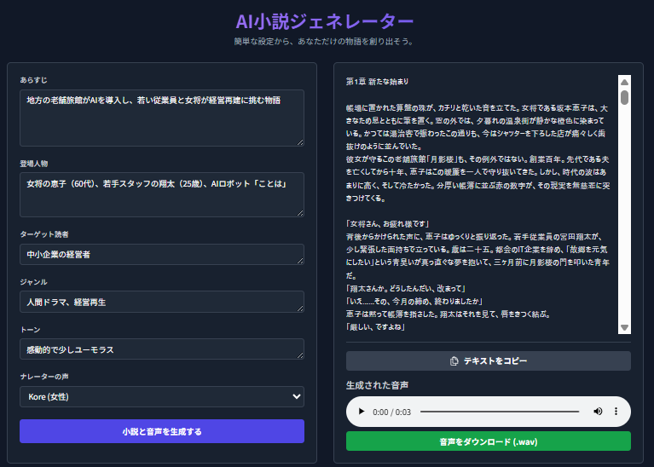The image size is (654, 467).
Task: Click into the ターゲット読者 field
Action: click(x=160, y=254)
